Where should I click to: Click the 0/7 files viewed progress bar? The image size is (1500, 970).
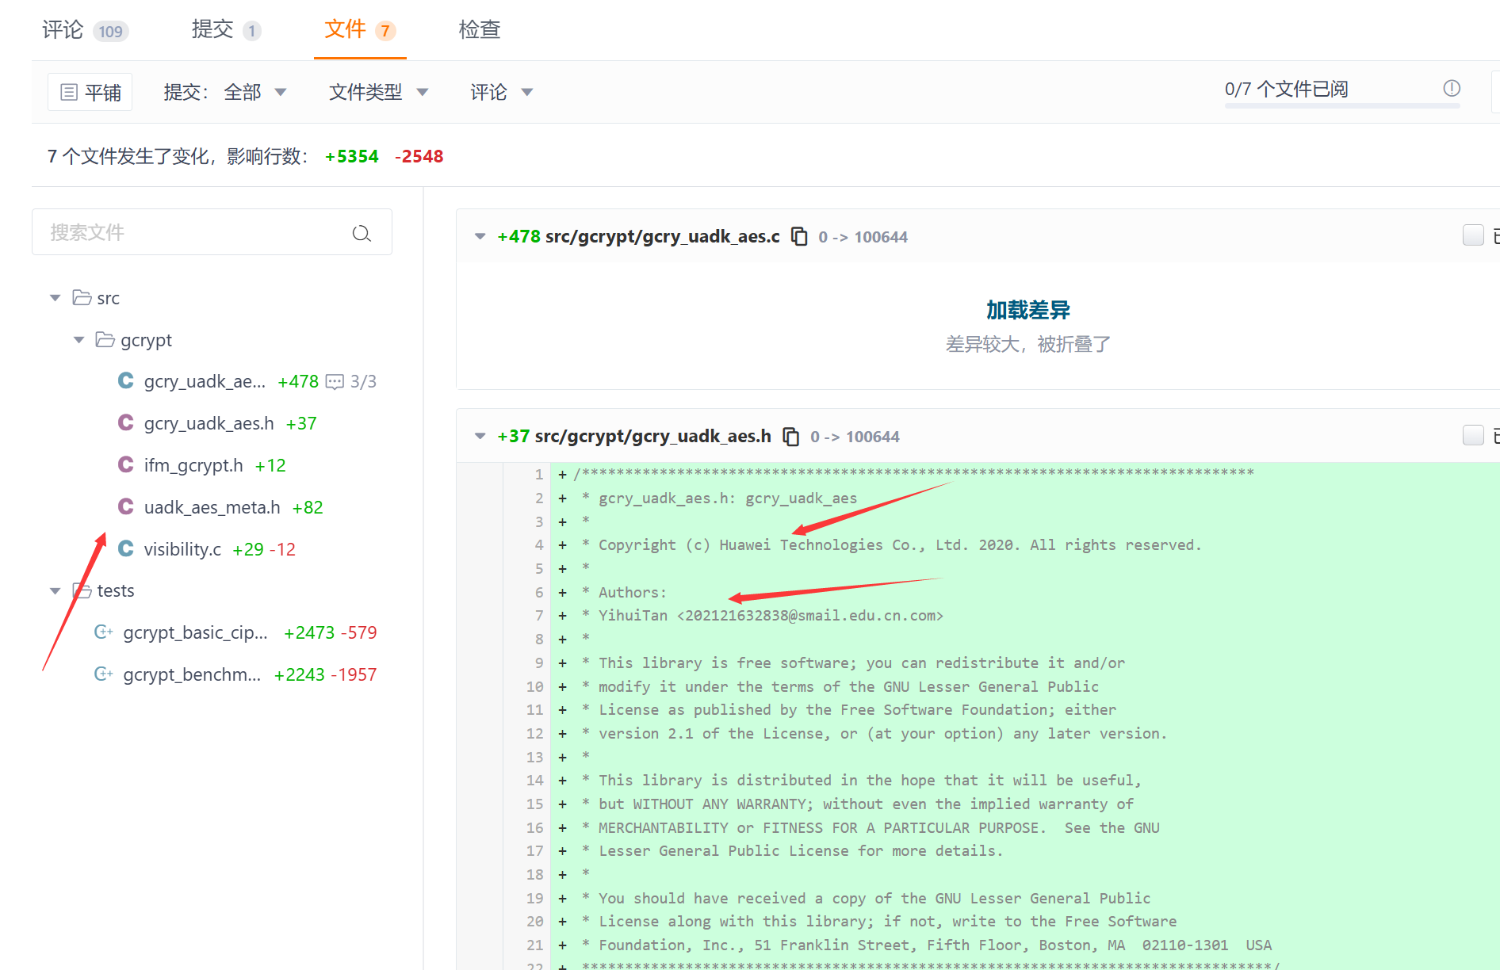(x=1342, y=105)
